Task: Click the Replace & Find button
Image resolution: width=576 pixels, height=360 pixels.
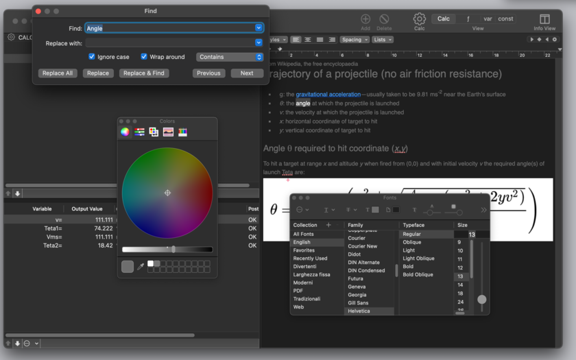Action: (x=143, y=73)
